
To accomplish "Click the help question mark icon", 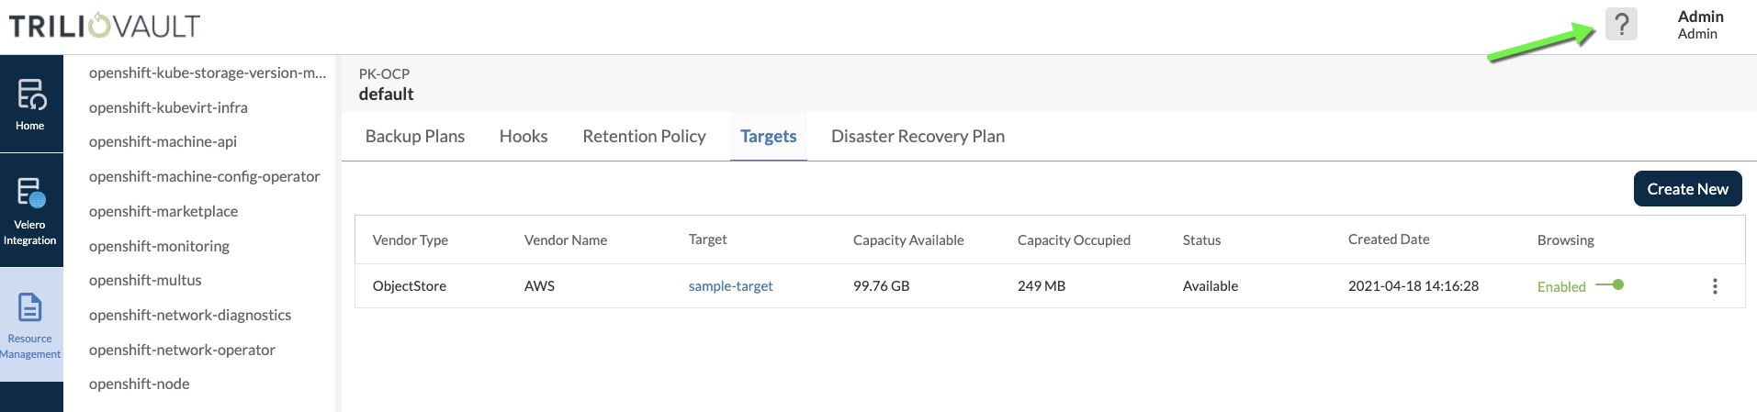I will click(x=1621, y=24).
